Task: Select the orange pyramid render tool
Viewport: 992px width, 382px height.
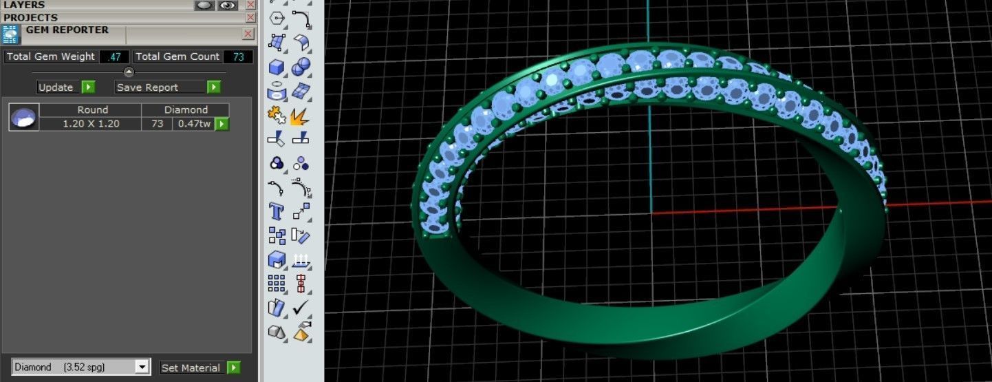Action: pyautogui.click(x=301, y=331)
